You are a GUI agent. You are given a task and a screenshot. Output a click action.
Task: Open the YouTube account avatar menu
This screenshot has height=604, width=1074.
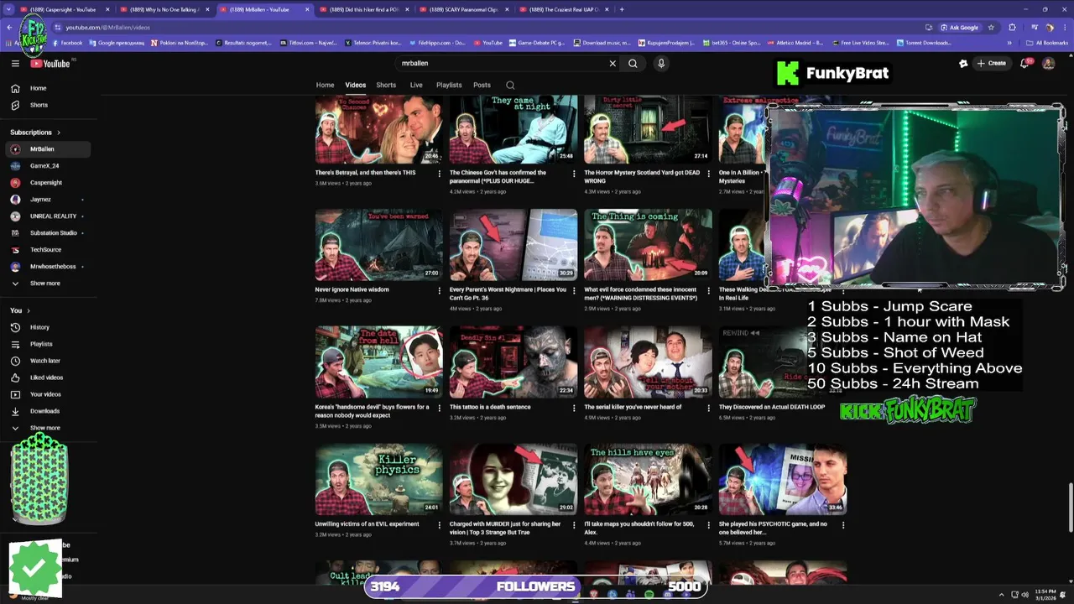(x=1048, y=63)
